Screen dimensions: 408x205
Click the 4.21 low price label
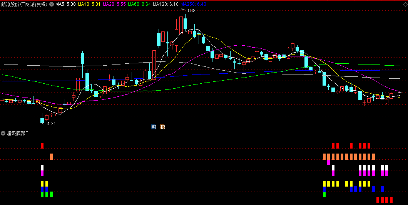(x=51, y=124)
